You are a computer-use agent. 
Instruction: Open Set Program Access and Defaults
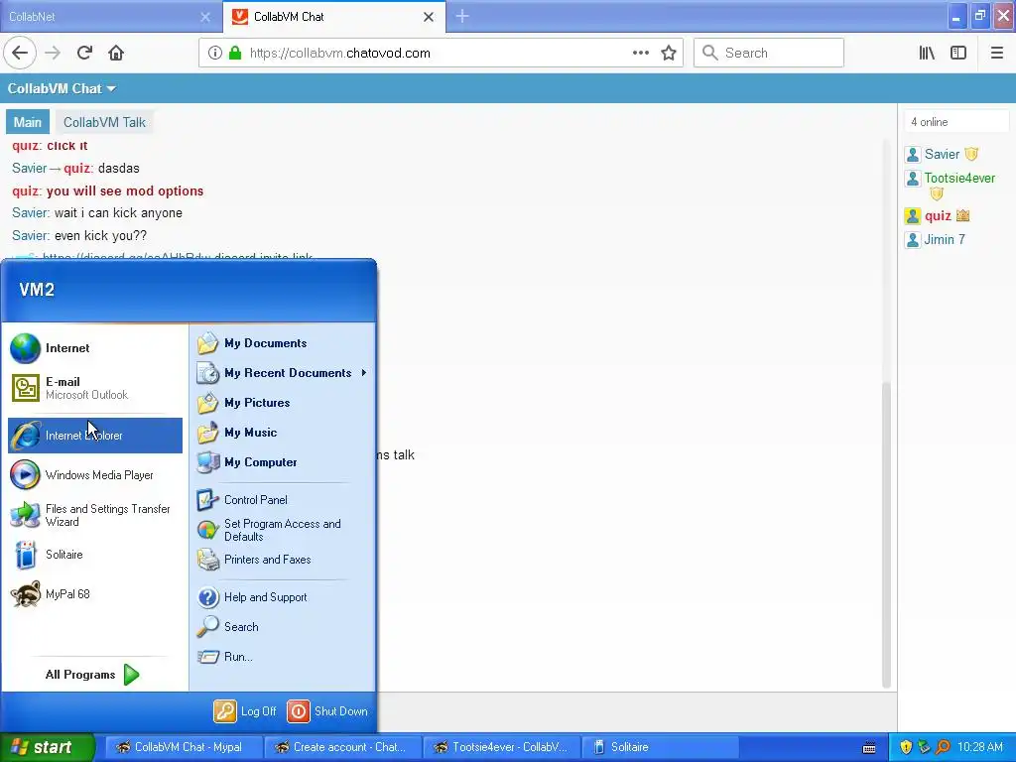pos(283,530)
